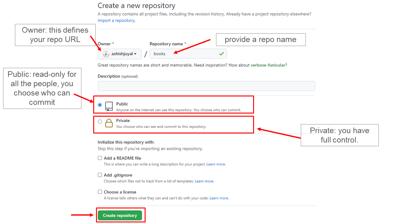Focus the Description text box
The width and height of the screenshot is (399, 224).
click(x=206, y=86)
